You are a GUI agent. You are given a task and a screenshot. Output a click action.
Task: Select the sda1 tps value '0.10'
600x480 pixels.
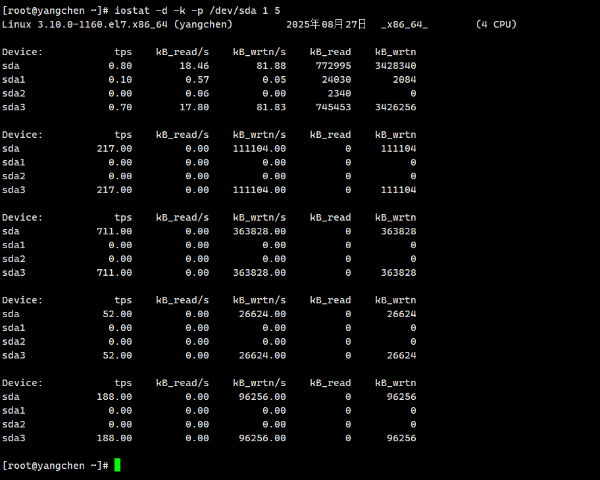120,79
